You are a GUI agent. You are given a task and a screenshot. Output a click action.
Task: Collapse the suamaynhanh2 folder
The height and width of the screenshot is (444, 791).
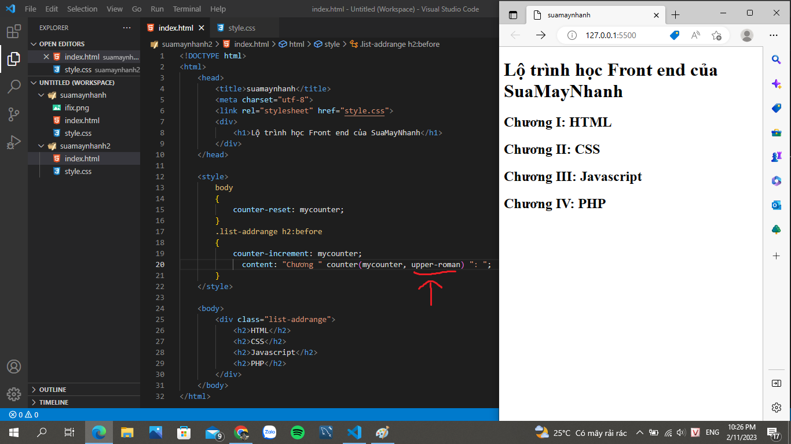click(x=84, y=146)
